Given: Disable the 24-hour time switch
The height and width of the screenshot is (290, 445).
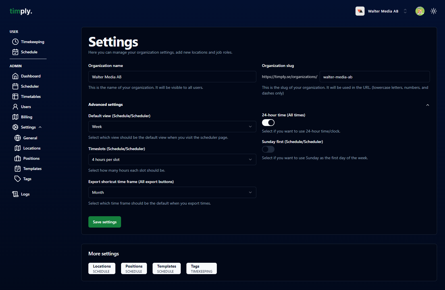Looking at the screenshot, I should [268, 123].
